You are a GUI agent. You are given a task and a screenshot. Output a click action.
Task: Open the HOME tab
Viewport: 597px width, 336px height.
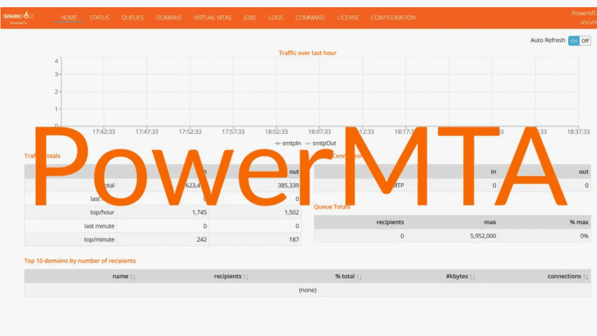tap(69, 18)
